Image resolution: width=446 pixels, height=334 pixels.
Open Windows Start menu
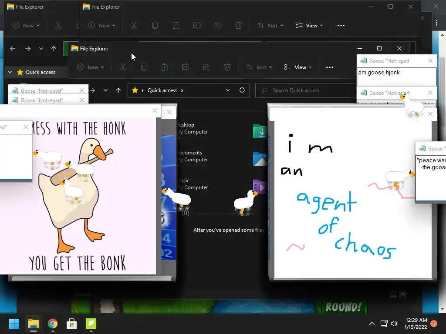pos(14,324)
